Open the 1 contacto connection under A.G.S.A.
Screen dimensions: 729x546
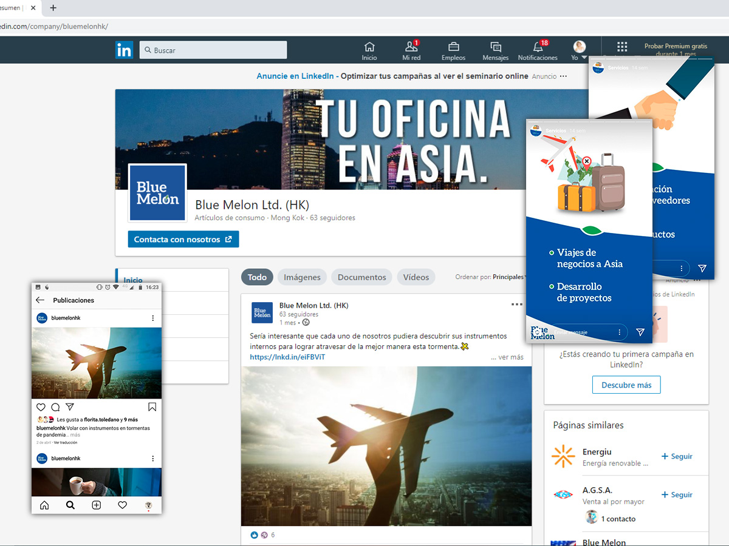coord(610,517)
